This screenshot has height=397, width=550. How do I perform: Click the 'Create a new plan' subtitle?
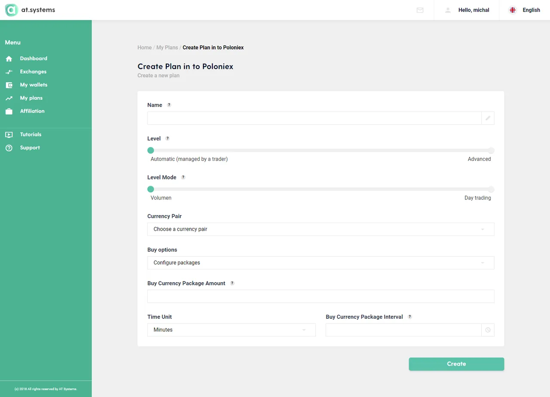[x=159, y=76]
